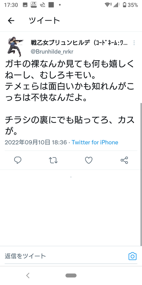Viewport: 142px width, 285px height.
Task: Like the tweet with heart icon
Action: click(89, 160)
